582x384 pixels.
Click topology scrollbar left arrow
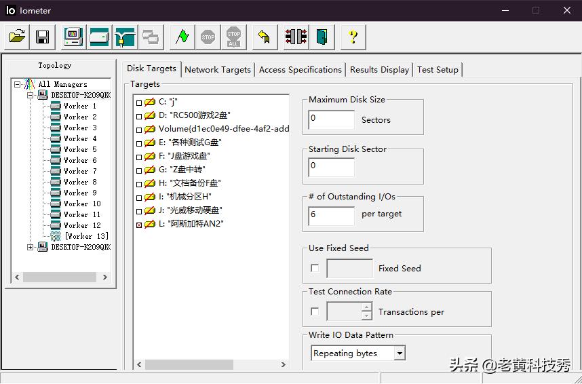(17, 277)
